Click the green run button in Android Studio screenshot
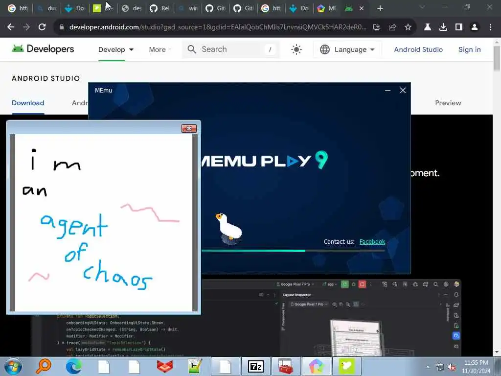 (345, 284)
